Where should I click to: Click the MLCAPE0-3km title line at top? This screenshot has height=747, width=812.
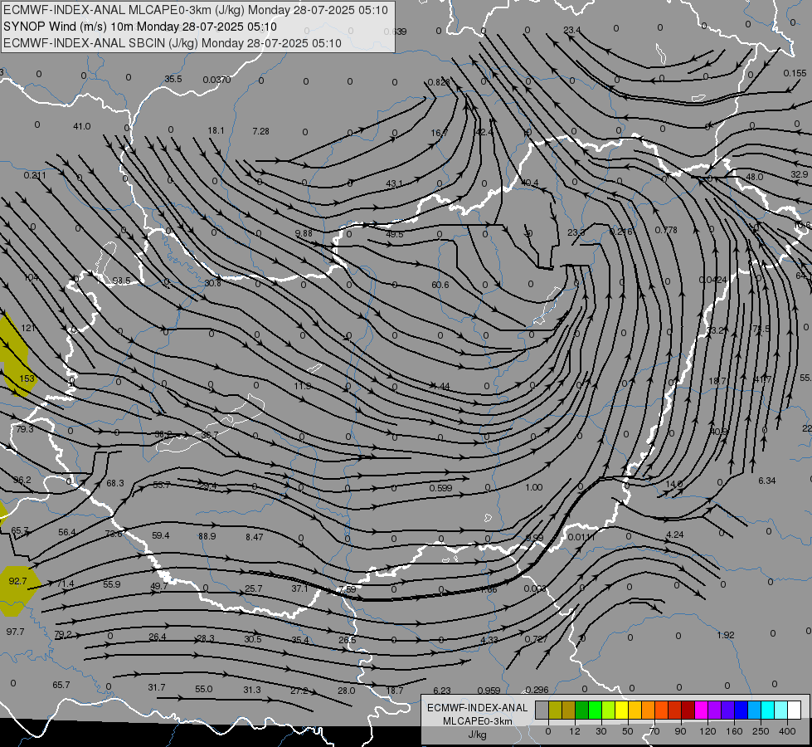click(x=195, y=10)
